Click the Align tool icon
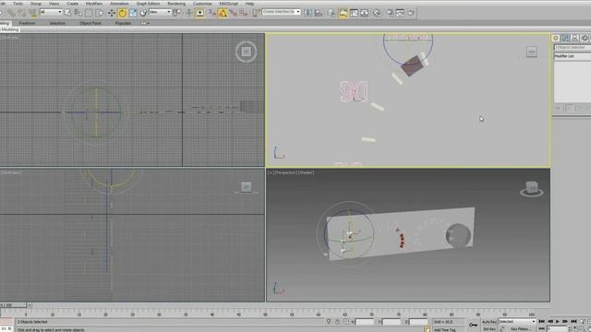Image resolution: width=591 pixels, height=332 pixels. pyautogui.click(x=319, y=13)
